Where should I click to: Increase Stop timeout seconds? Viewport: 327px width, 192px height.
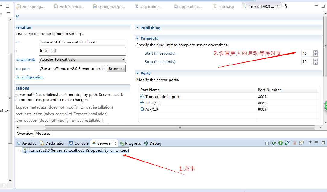[x=316, y=60]
